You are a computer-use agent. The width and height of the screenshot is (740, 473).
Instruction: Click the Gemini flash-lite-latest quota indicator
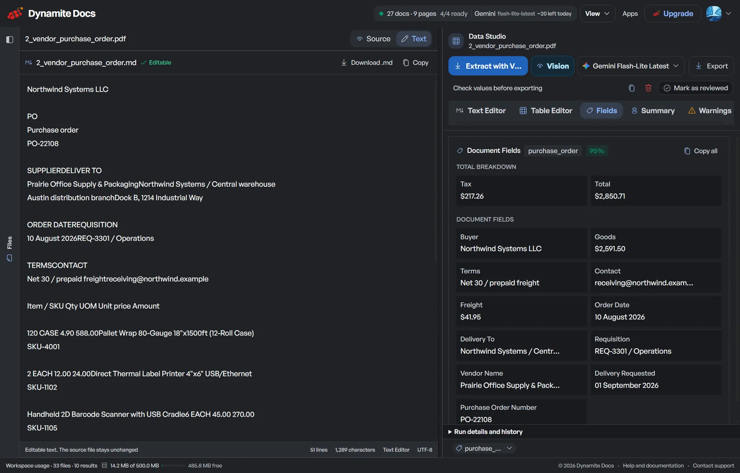[x=523, y=13]
